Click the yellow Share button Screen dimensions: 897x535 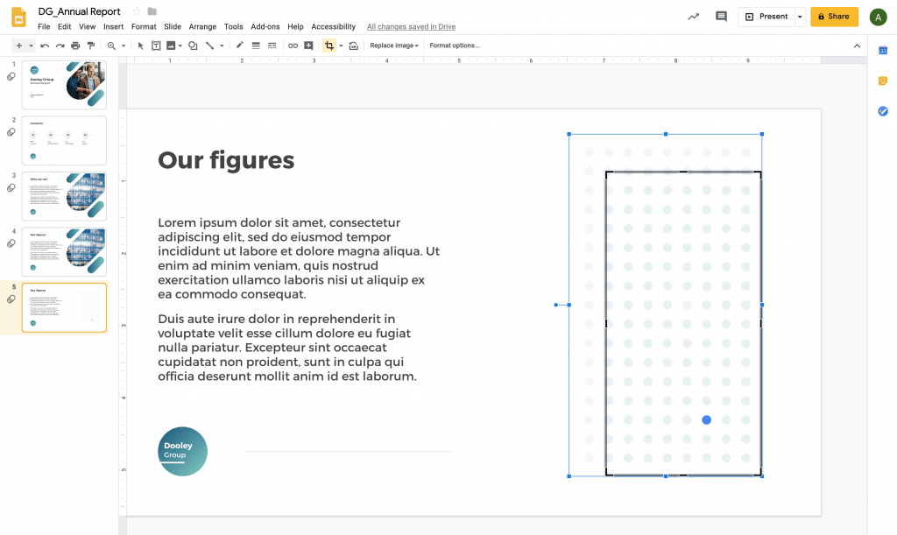833,17
